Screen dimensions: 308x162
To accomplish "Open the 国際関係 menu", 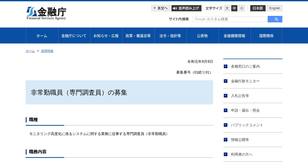I will [266, 35].
